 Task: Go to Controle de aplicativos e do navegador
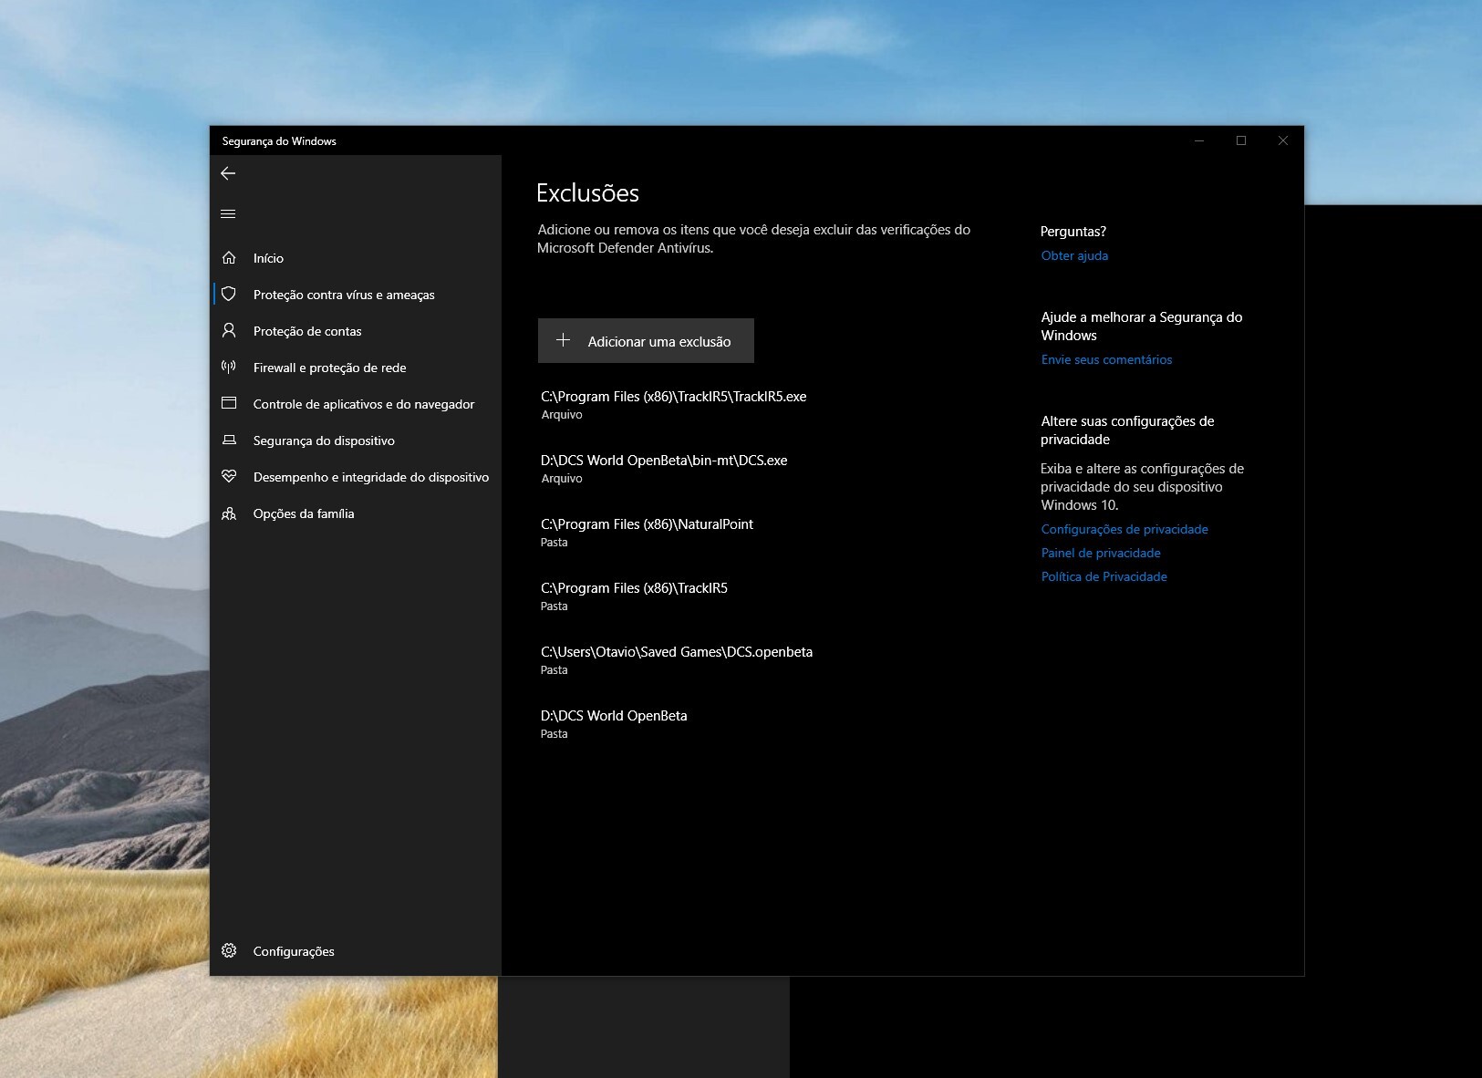click(x=364, y=404)
